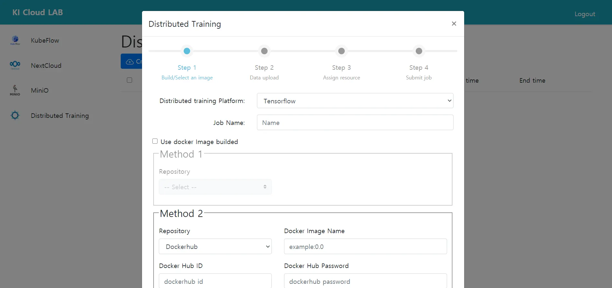Select Distributed Training in the sidebar

pos(60,116)
